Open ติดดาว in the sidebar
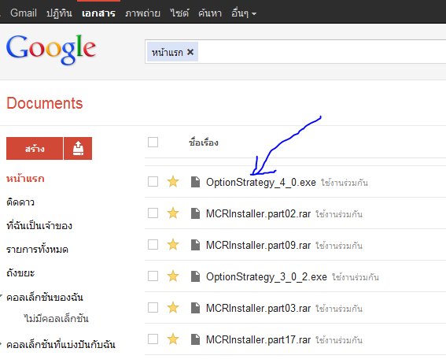The height and width of the screenshot is (363, 446). (x=20, y=202)
